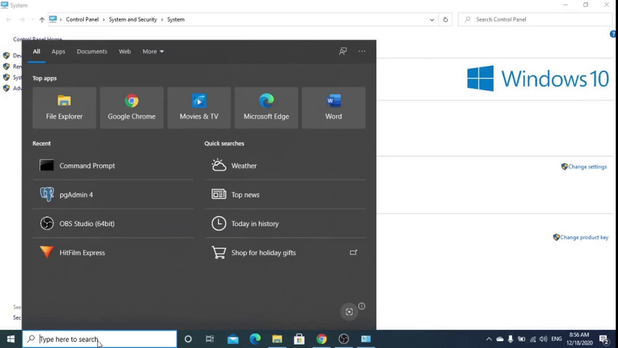Open OBS Studio (64bit) recent item
This screenshot has height=348, width=618.
(x=113, y=224)
